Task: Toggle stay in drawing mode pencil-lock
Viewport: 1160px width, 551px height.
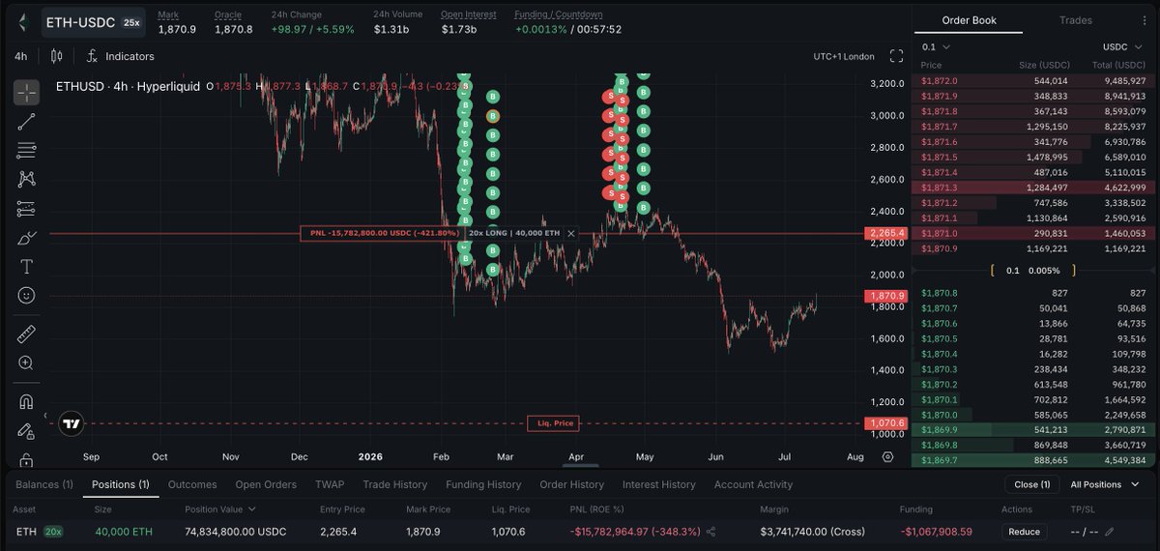Action: point(26,431)
